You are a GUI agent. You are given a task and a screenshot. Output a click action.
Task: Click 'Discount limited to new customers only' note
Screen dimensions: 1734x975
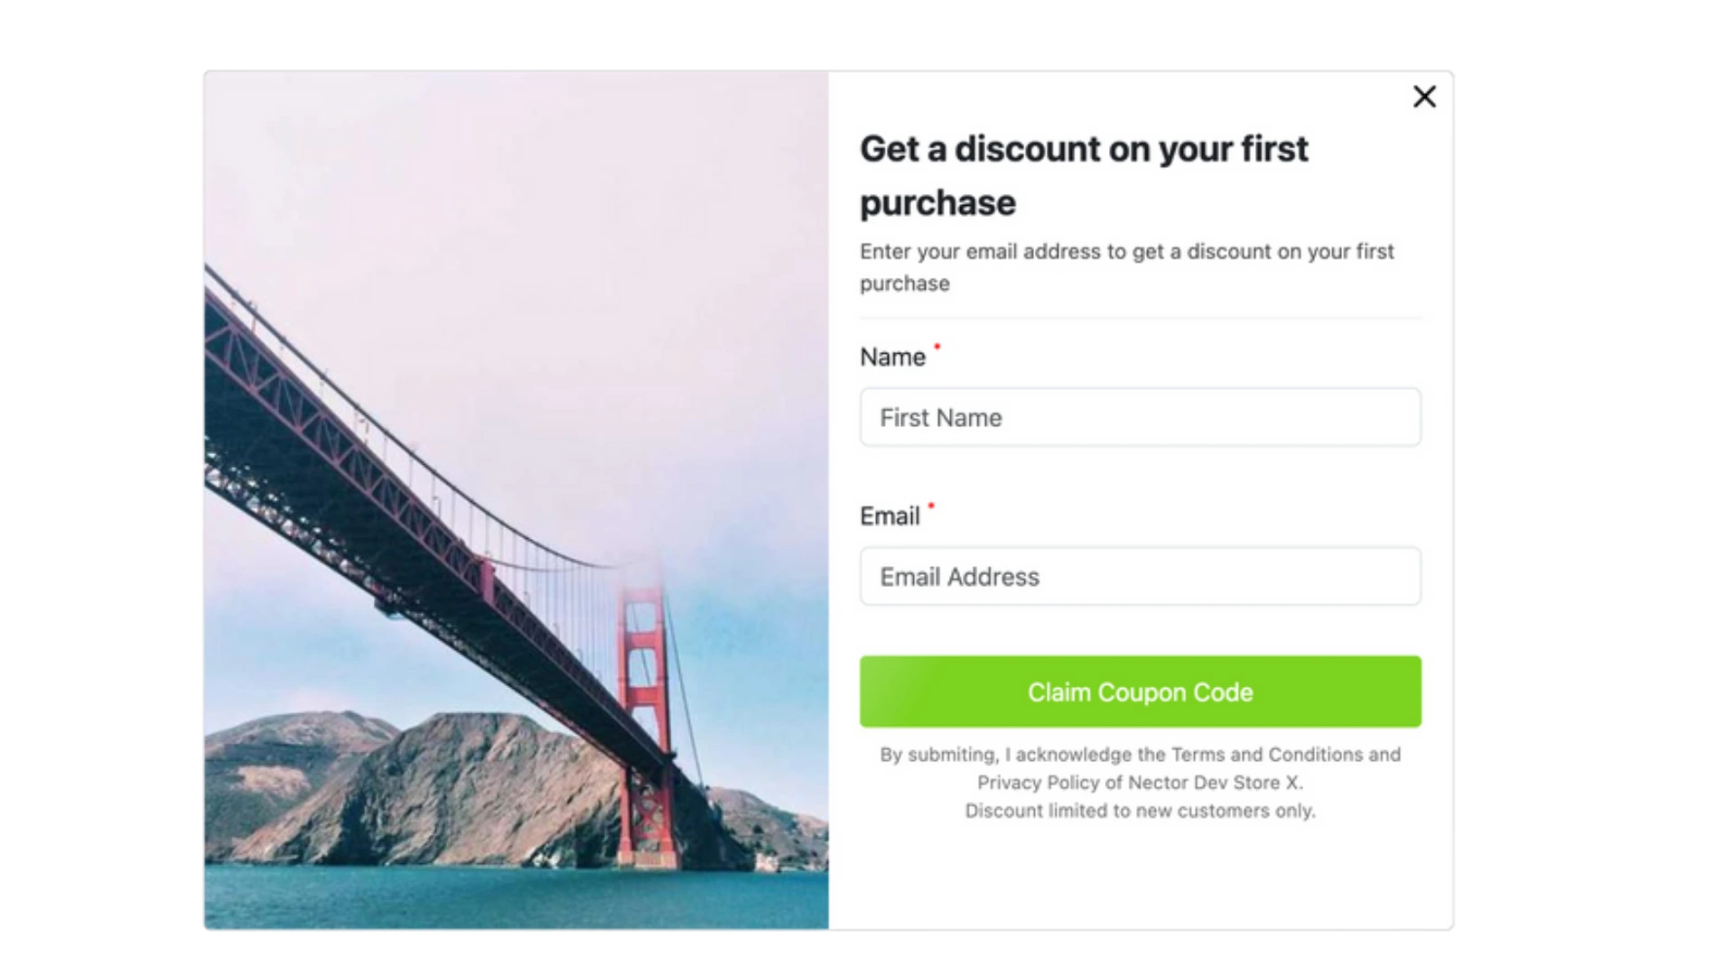point(1140,811)
